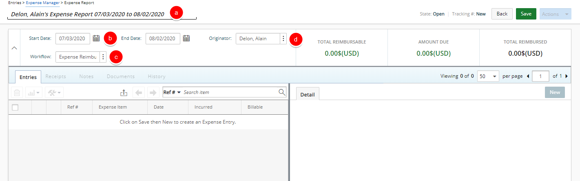
Task: Click the Start Date input field
Action: click(x=73, y=39)
